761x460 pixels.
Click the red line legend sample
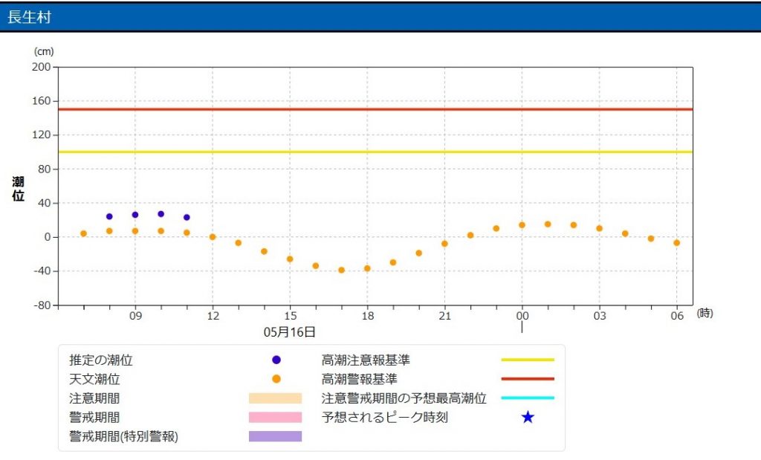click(528, 379)
